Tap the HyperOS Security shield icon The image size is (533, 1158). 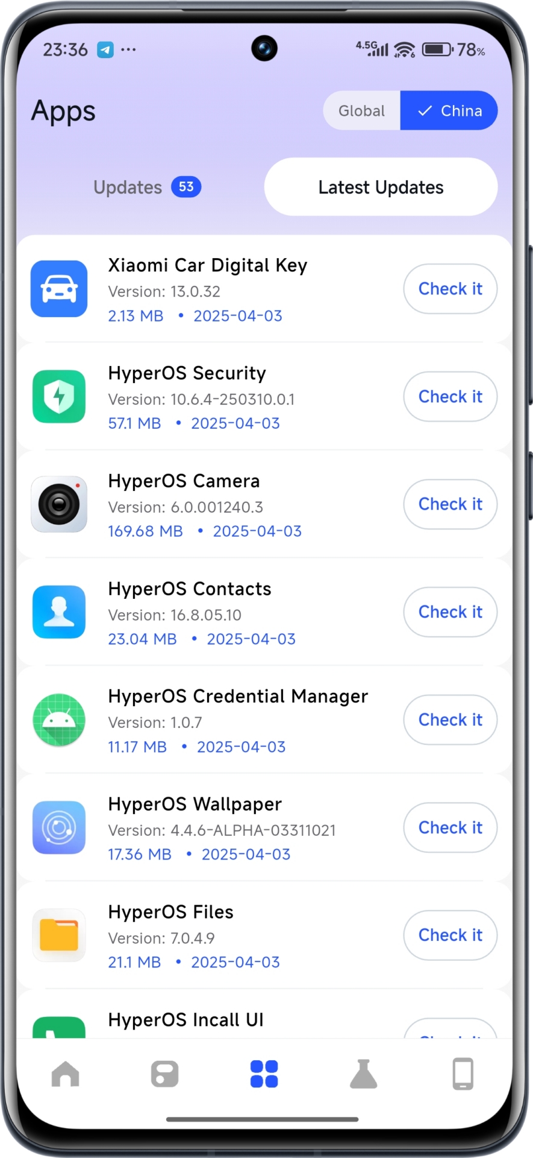coord(59,397)
